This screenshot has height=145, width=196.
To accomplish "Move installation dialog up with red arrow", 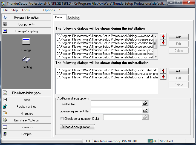I will [163, 36].
